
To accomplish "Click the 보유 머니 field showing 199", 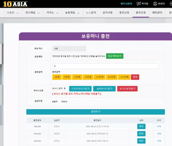I will [69, 49].
